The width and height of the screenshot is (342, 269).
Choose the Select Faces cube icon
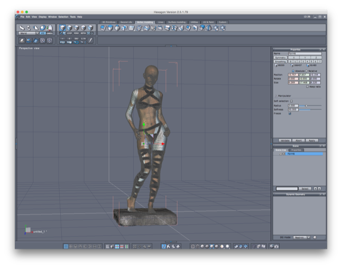(x=70, y=28)
